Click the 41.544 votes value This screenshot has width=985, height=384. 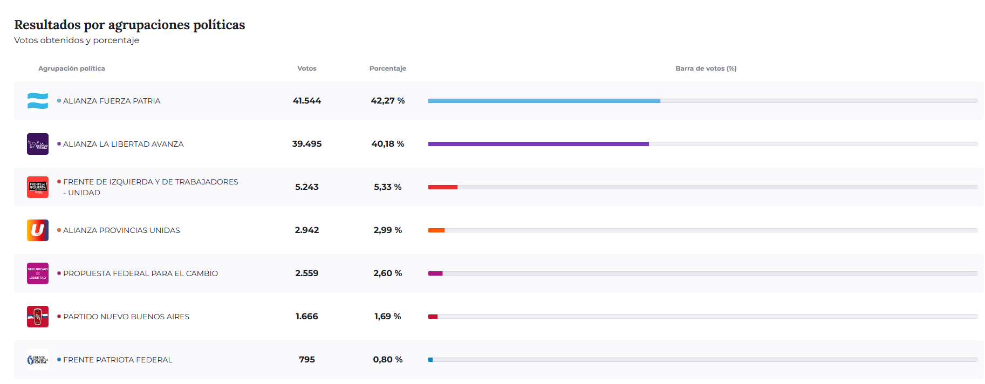(307, 101)
